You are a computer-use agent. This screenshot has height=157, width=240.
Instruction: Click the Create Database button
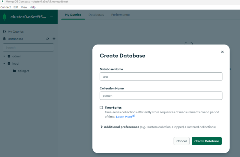tap(206, 141)
